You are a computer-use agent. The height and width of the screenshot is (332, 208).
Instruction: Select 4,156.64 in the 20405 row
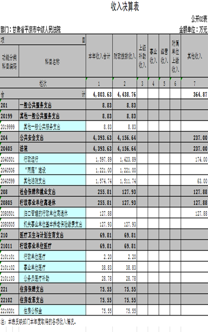click(x=127, y=148)
